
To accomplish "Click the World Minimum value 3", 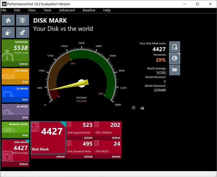I will click(x=165, y=82).
